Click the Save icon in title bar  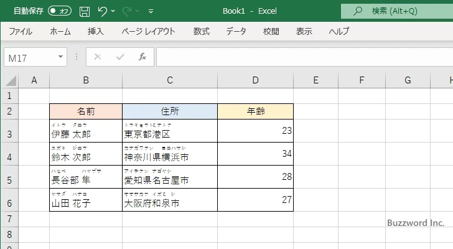85,11
